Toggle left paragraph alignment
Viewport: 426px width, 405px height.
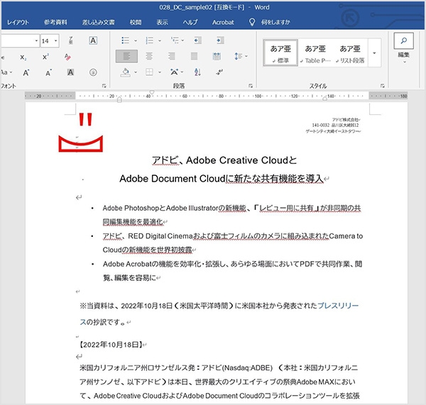pyautogui.click(x=126, y=56)
